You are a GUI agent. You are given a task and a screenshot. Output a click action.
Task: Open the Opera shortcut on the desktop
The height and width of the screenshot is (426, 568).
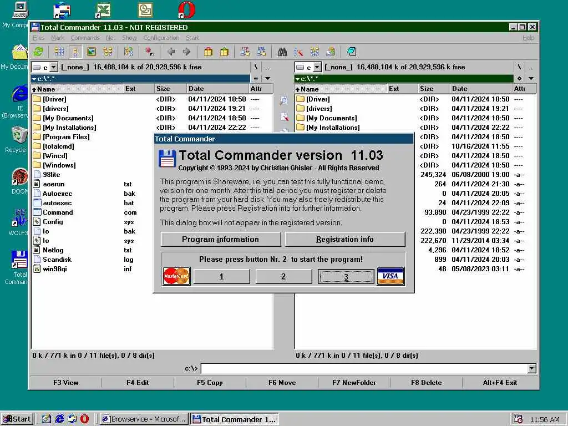click(187, 10)
